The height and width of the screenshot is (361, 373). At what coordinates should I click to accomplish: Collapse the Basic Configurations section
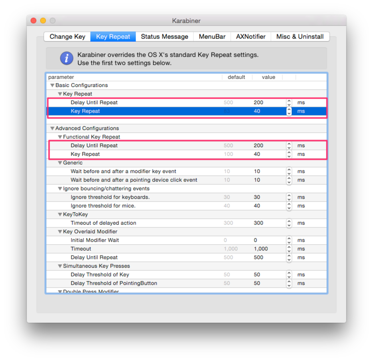(x=52, y=85)
